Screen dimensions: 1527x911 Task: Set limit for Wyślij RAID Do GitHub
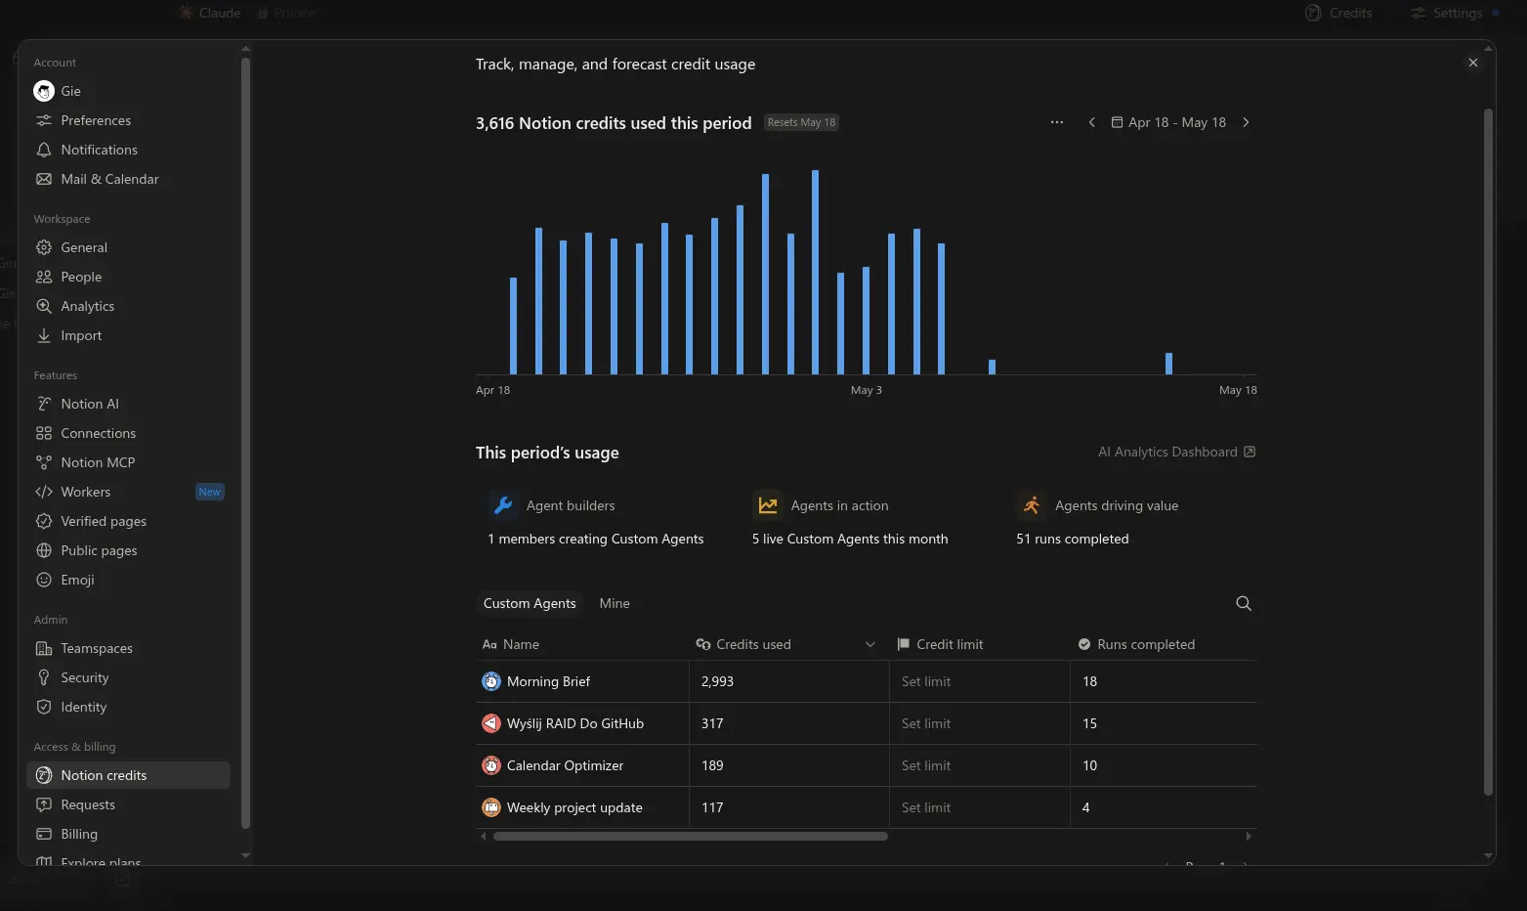click(x=926, y=723)
